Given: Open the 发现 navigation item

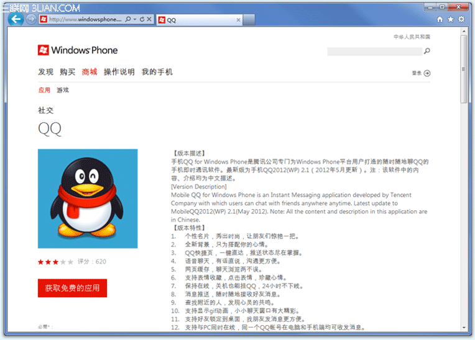Looking at the screenshot, I should [46, 72].
